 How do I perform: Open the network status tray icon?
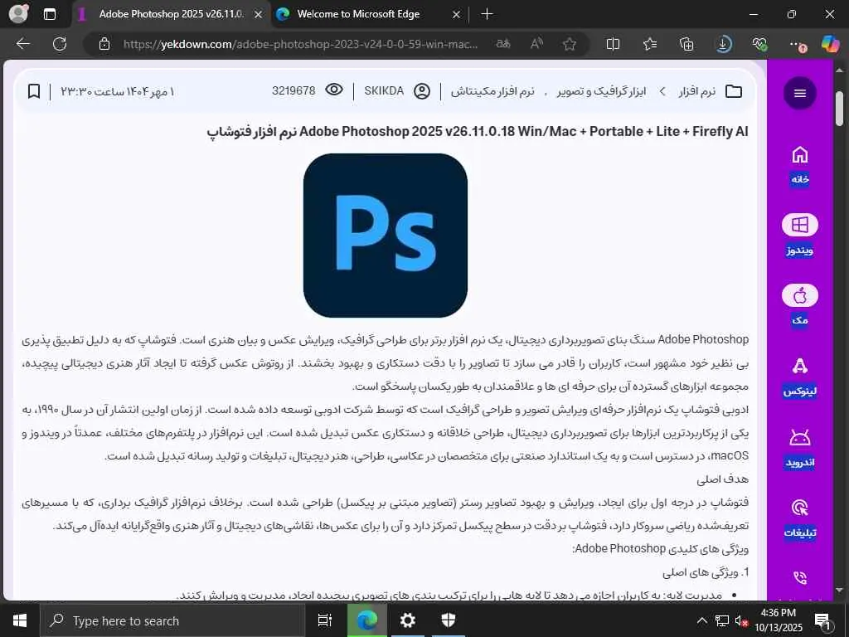(722, 620)
